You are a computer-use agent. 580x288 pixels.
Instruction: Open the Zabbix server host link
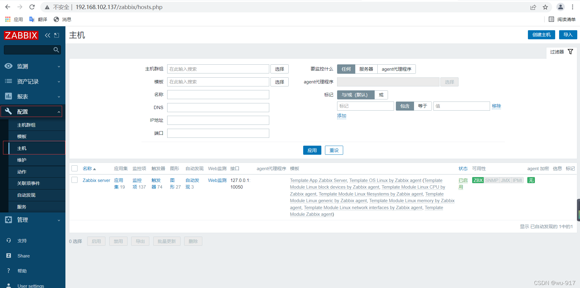(x=96, y=180)
